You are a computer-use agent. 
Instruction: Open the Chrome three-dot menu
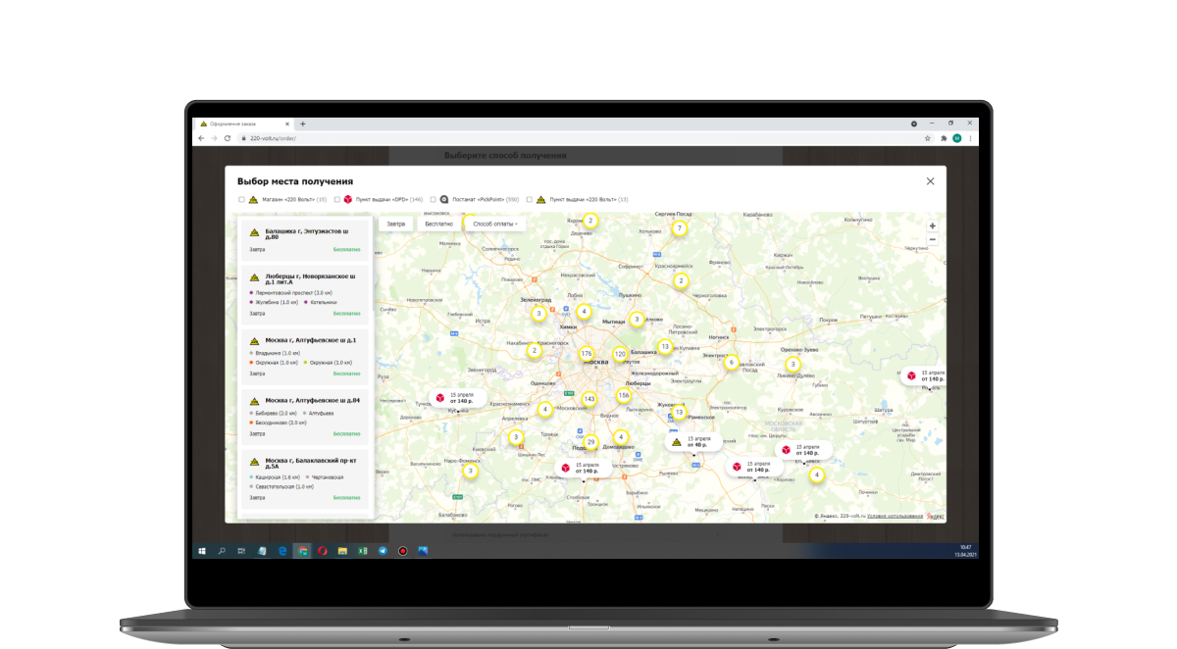point(971,138)
